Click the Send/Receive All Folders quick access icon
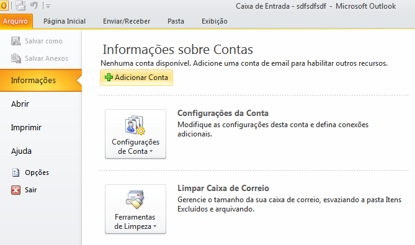Image resolution: width=415 pixels, height=245 pixels. pyautogui.click(x=20, y=6)
